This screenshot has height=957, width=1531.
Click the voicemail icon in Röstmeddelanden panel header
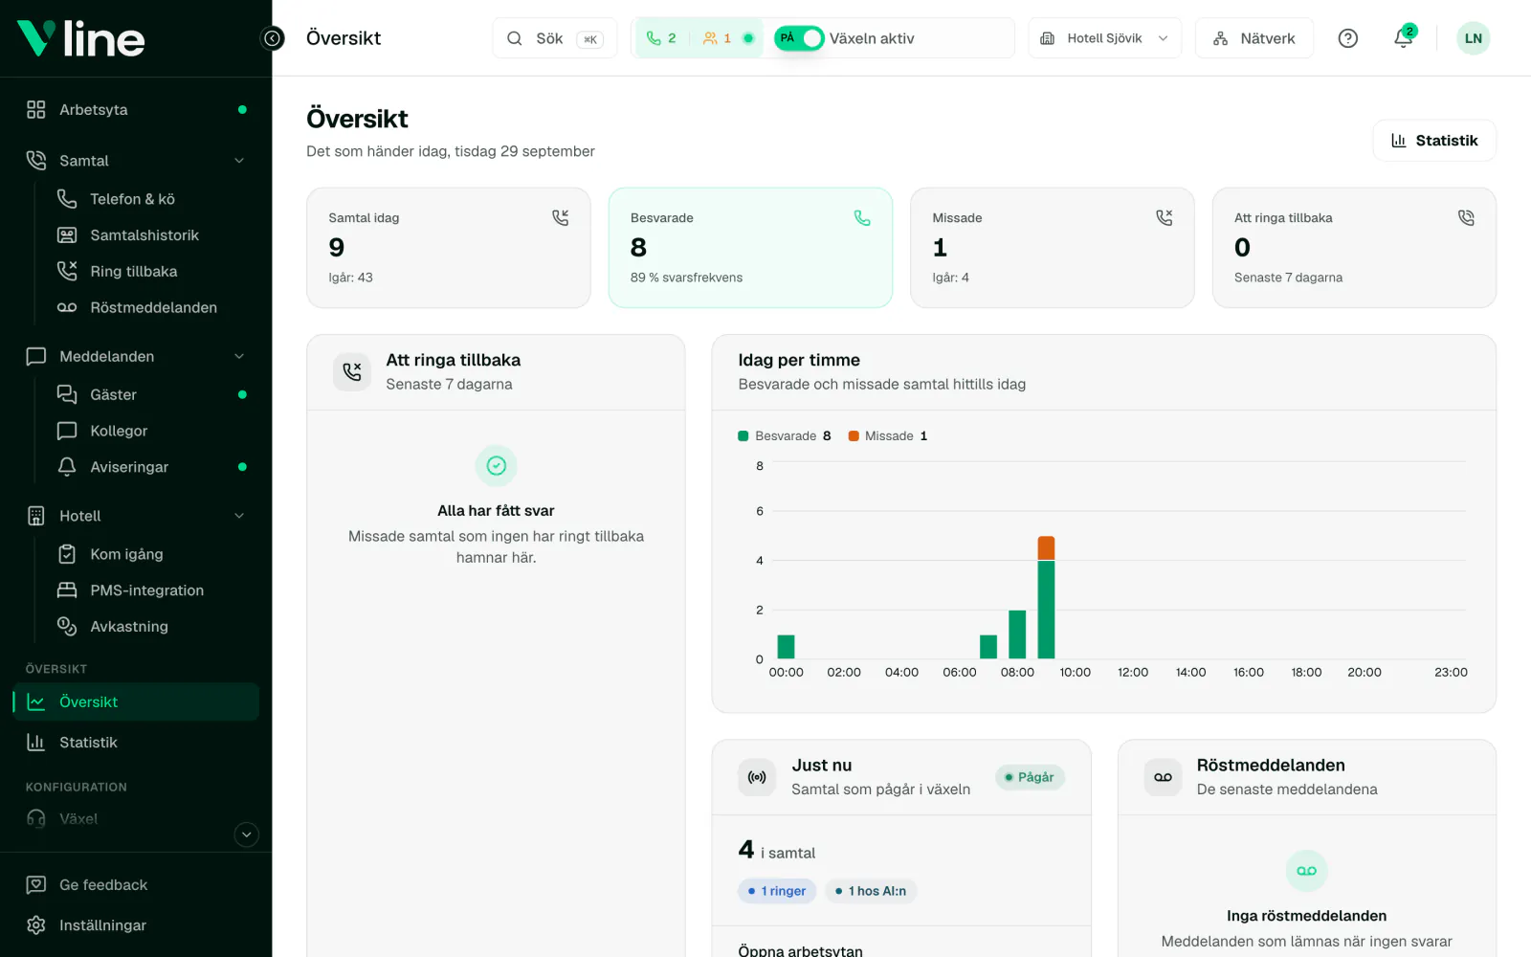click(1163, 777)
